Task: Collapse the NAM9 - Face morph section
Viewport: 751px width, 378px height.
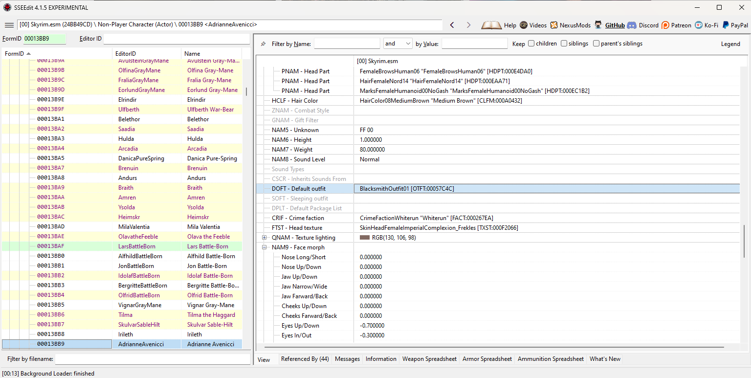Action: tap(265, 247)
